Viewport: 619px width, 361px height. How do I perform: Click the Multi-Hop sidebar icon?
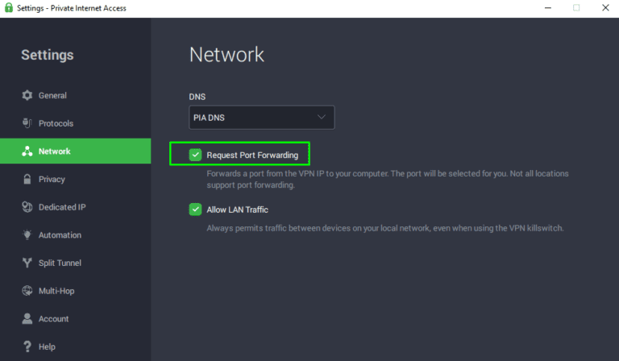27,291
